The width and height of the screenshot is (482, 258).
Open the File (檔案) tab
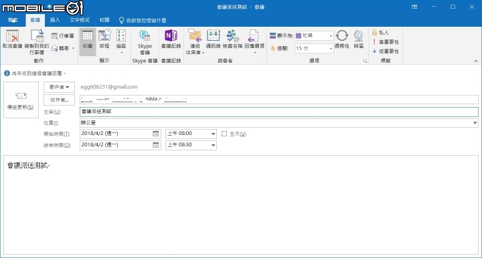click(13, 20)
